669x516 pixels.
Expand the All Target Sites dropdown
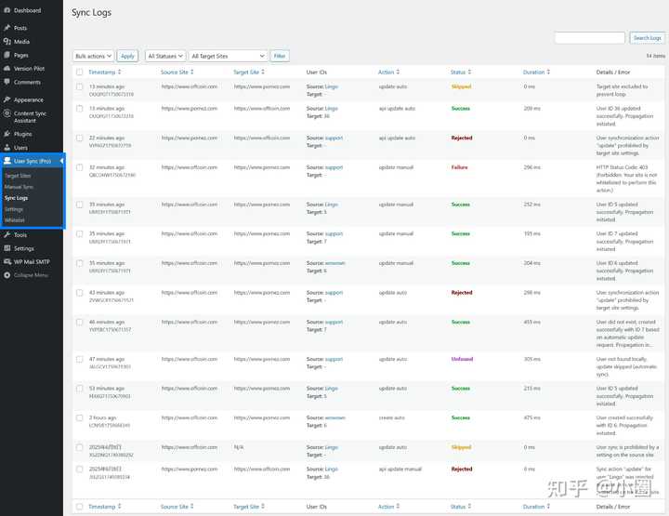pyautogui.click(x=228, y=56)
